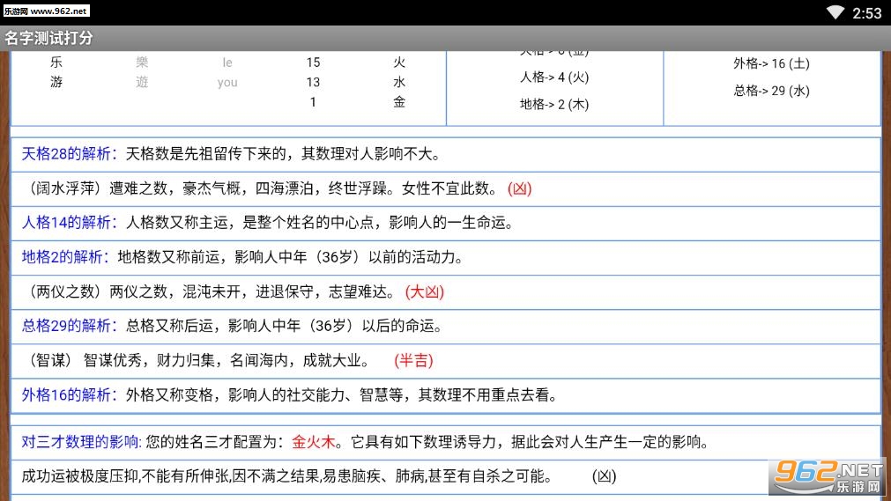Tap the Wi-Fi signal icon
This screenshot has width=891, height=501.
tap(835, 12)
